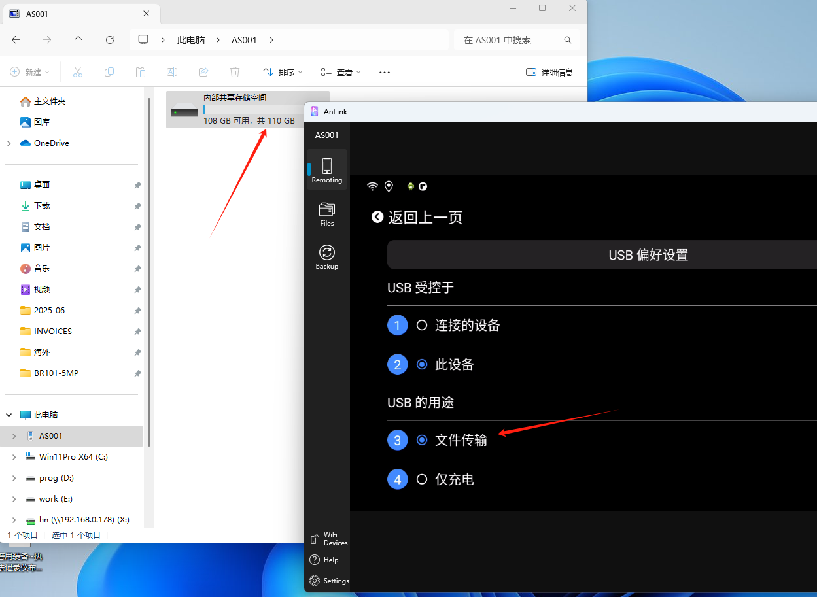The image size is (817, 597).
Task: Open WiFi Devices in AnLink
Action: point(328,539)
